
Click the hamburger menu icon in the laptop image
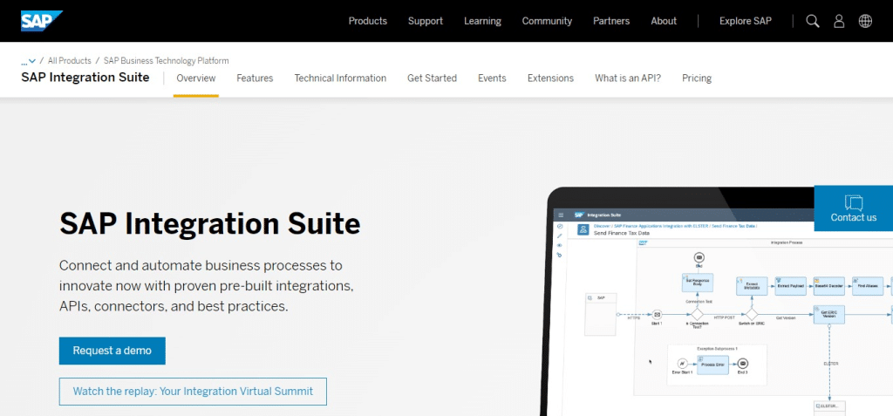pos(561,215)
